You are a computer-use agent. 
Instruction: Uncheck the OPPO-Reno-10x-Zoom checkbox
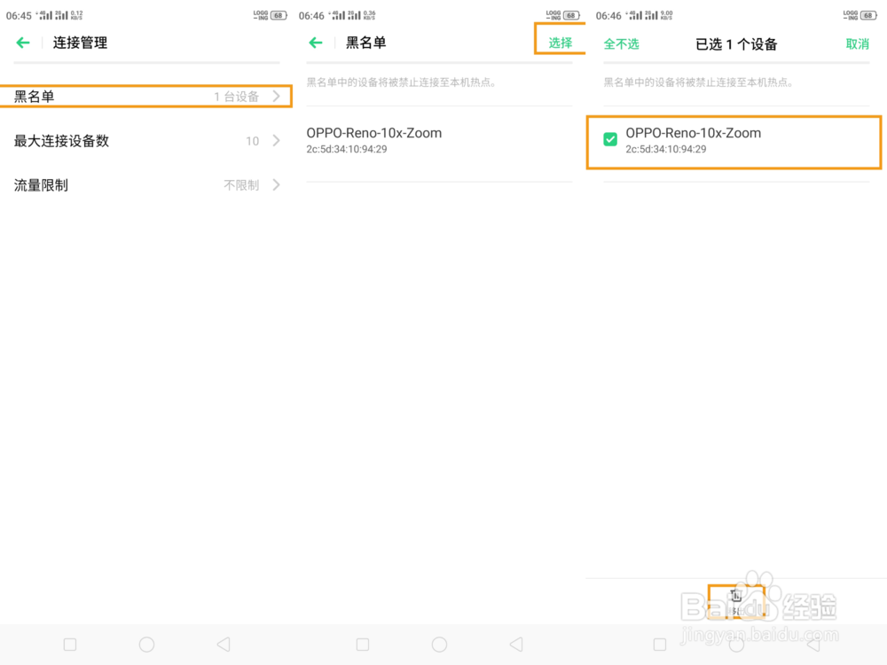610,139
